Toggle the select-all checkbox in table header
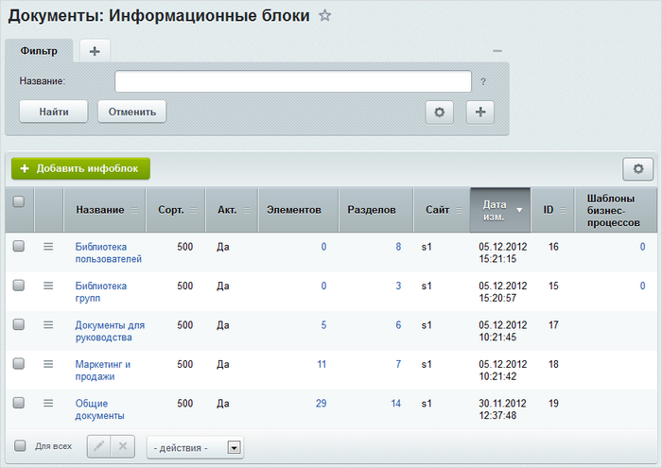The image size is (662, 468). pyautogui.click(x=19, y=201)
